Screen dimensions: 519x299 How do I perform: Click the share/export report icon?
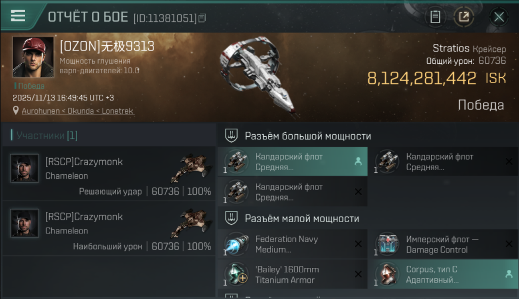[464, 17]
